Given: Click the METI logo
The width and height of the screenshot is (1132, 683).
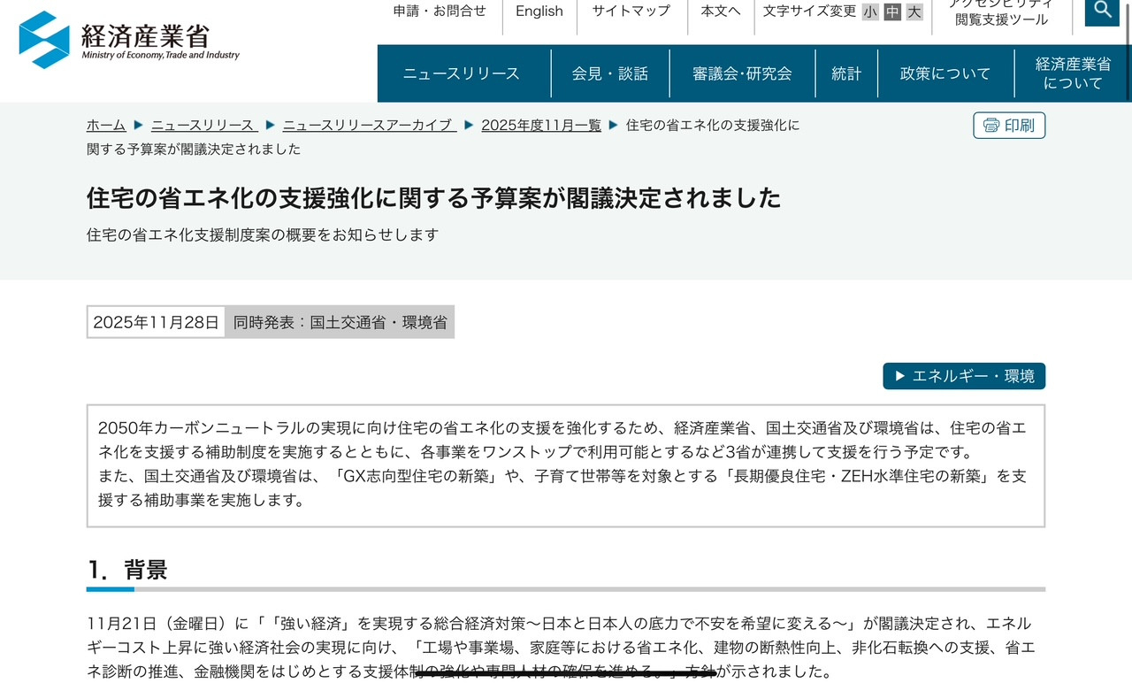Looking at the screenshot, I should (x=129, y=41).
